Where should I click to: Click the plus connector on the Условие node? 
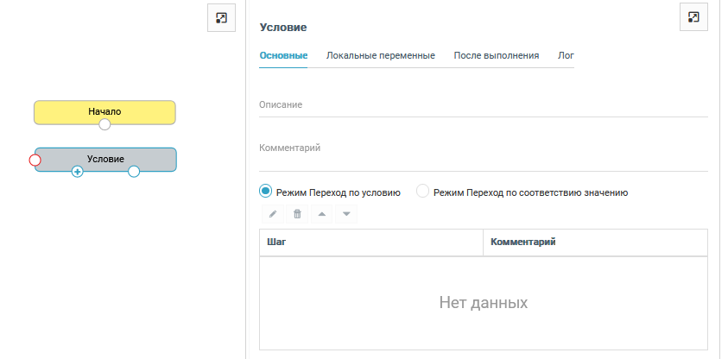tap(77, 172)
